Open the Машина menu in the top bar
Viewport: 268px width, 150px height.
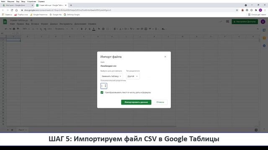point(11,1)
